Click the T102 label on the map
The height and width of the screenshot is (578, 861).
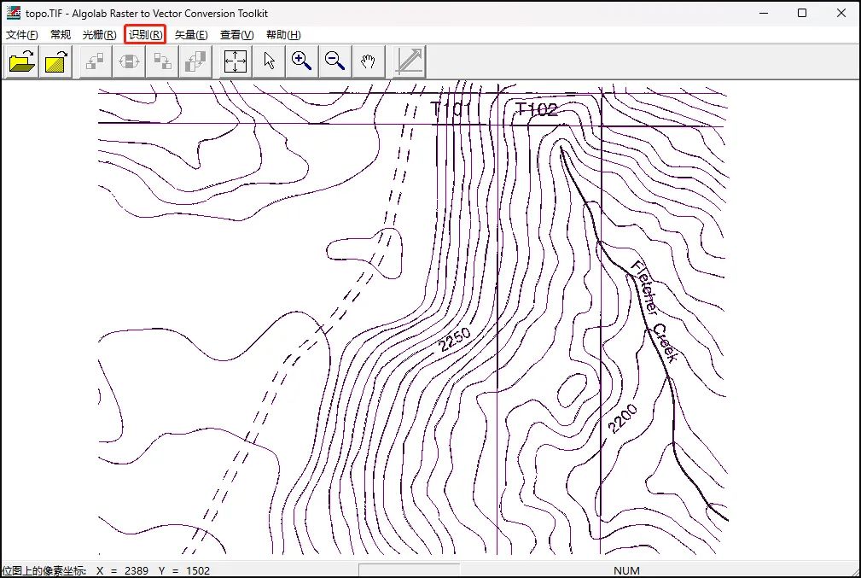(x=537, y=108)
